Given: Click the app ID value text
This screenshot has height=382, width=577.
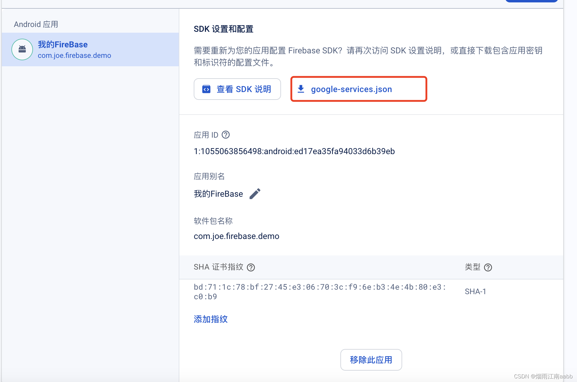Looking at the screenshot, I should pyautogui.click(x=294, y=151).
